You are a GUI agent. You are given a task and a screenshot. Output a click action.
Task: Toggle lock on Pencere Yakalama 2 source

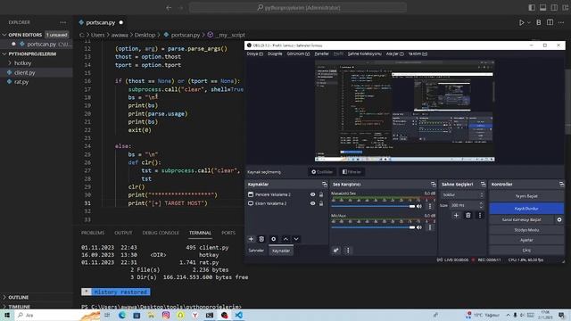click(x=321, y=194)
